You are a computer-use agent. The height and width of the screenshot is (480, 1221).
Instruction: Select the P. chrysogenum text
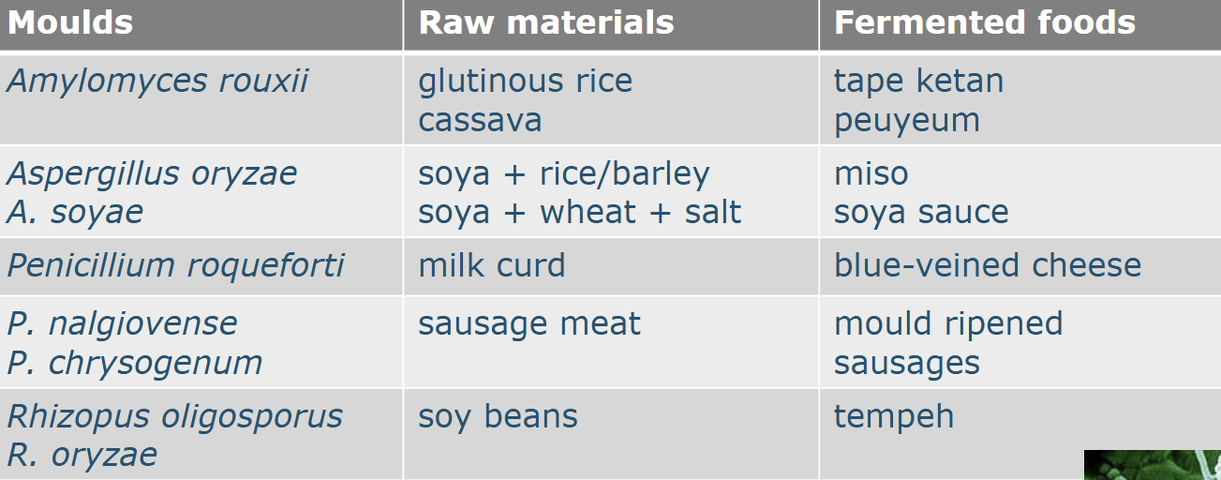(x=134, y=363)
